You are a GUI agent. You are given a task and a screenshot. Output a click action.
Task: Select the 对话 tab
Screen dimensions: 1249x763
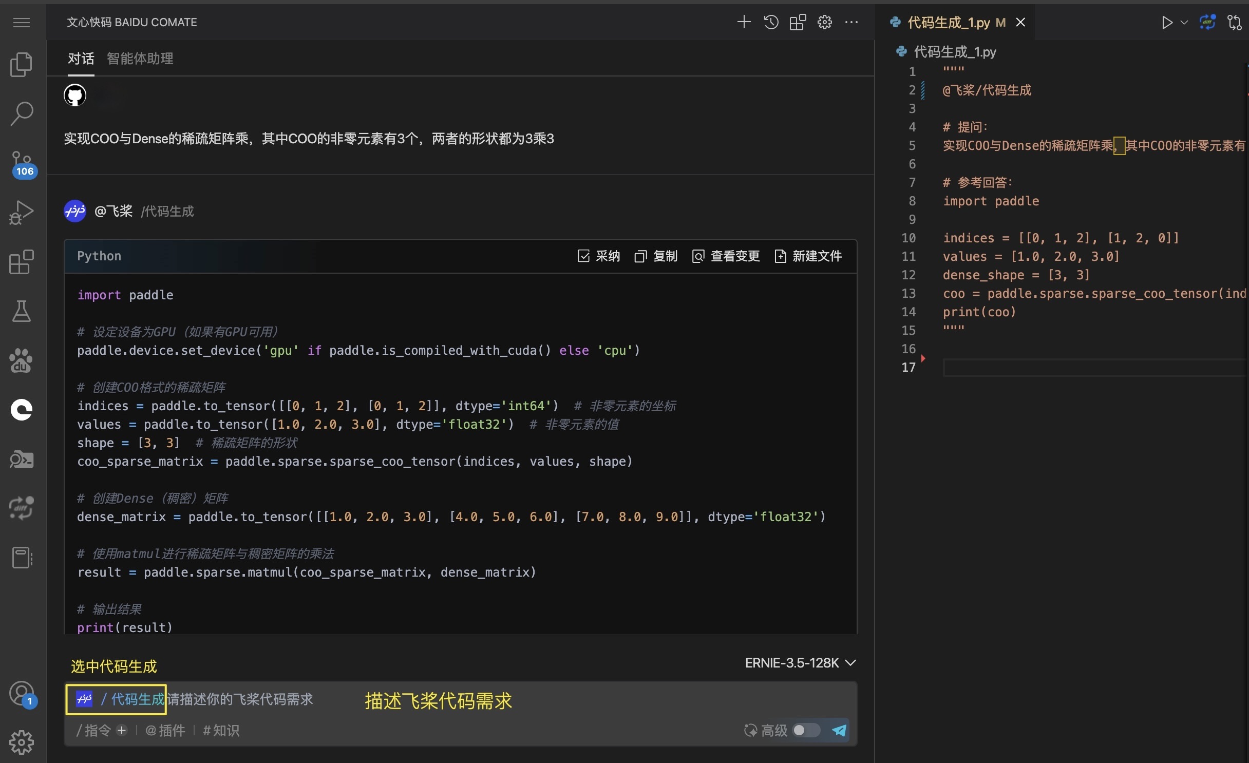81,59
